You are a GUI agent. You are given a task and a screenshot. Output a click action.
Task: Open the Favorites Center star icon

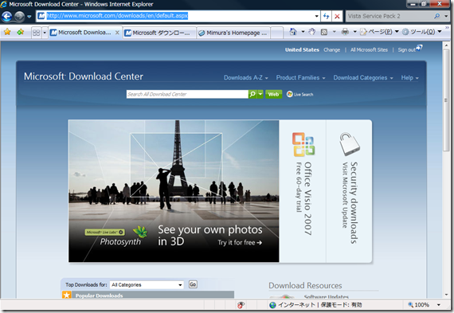click(x=7, y=32)
